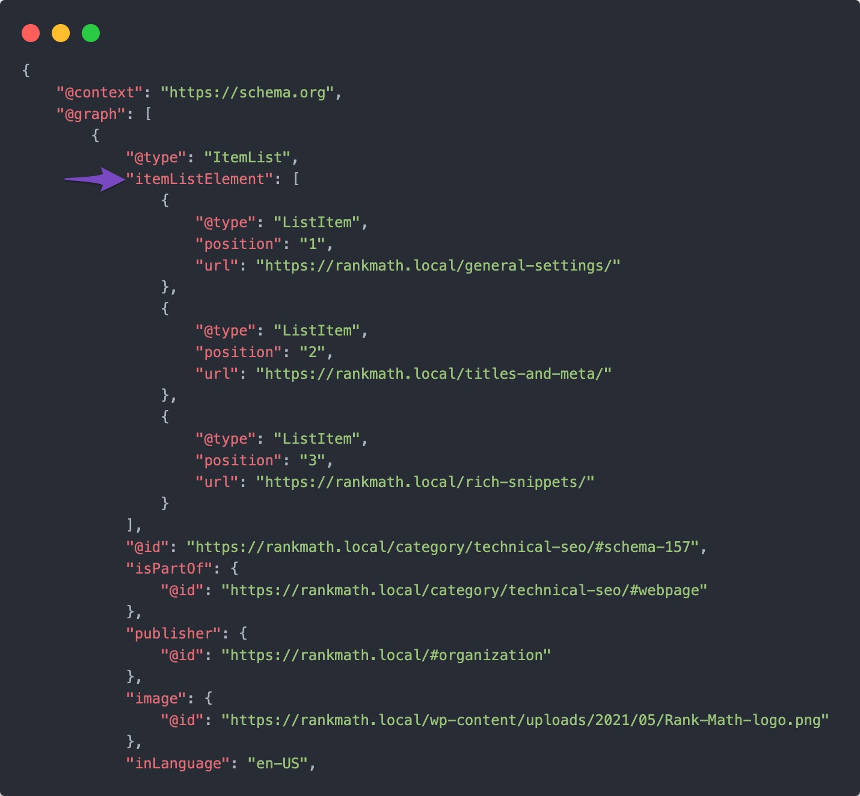The width and height of the screenshot is (860, 796).
Task: Select the "@context" key text
Action: click(100, 93)
